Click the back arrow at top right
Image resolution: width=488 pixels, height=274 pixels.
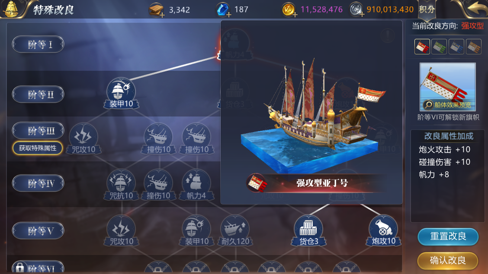[476, 8]
